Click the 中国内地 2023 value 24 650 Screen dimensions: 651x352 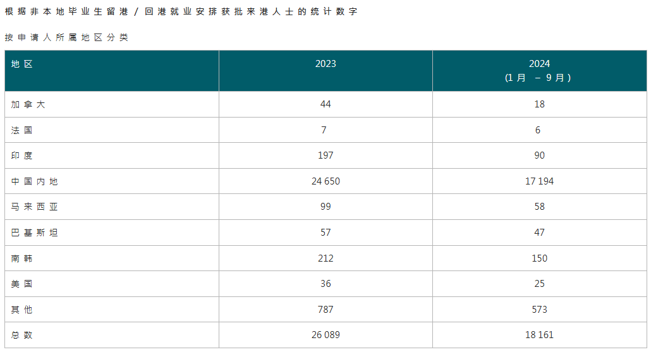pos(325,181)
